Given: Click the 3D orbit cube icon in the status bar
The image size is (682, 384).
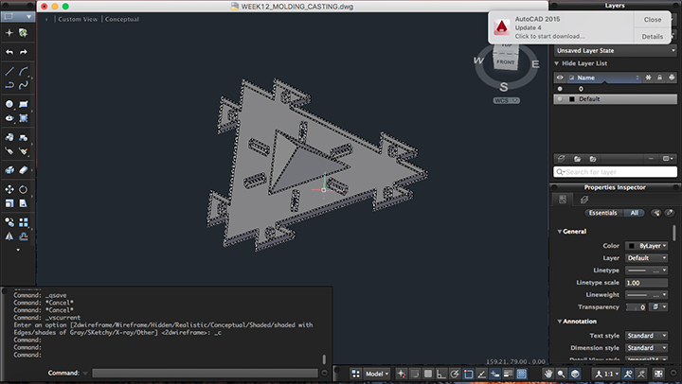Looking at the screenshot, I should (575, 374).
